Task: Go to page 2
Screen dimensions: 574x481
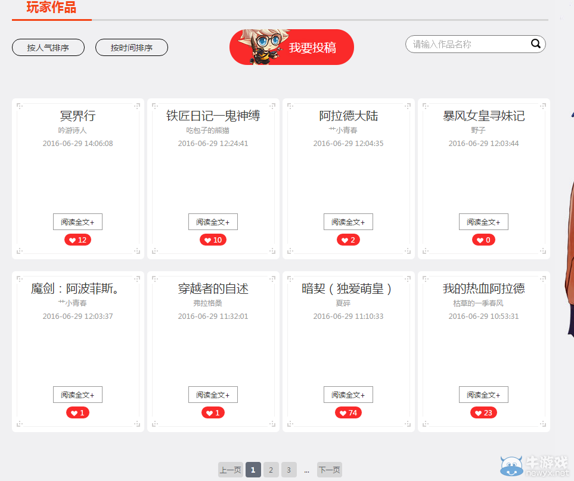Action: click(x=271, y=470)
